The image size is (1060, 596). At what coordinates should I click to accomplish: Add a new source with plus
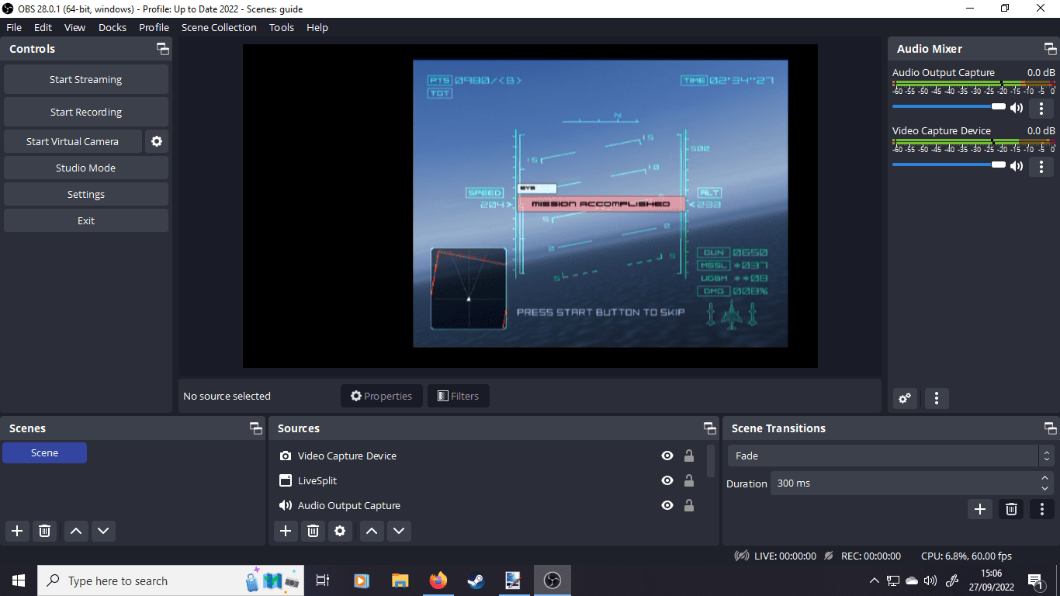pos(286,531)
